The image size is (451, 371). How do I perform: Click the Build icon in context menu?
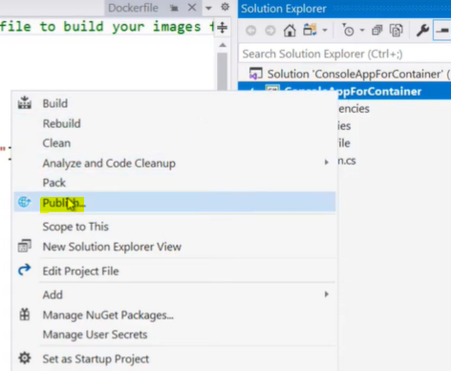[25, 103]
